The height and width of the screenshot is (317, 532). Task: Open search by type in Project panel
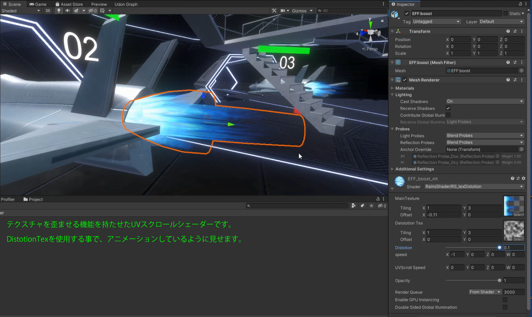tap(353, 205)
